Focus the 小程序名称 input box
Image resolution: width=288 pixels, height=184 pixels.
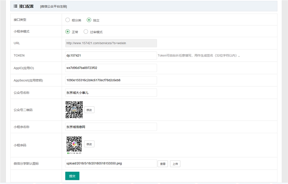pos(111,127)
